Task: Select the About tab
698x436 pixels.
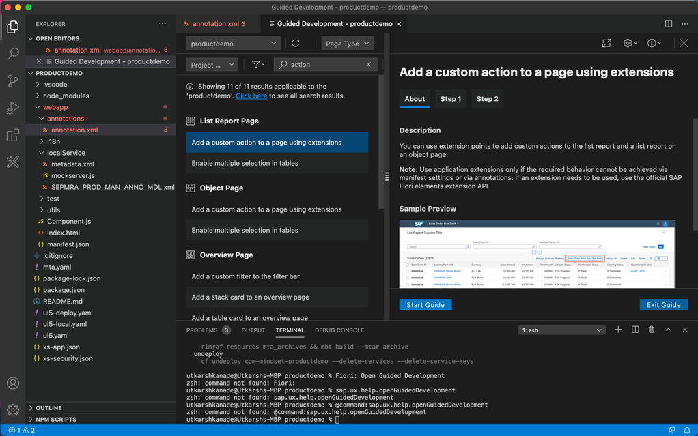Action: click(415, 99)
